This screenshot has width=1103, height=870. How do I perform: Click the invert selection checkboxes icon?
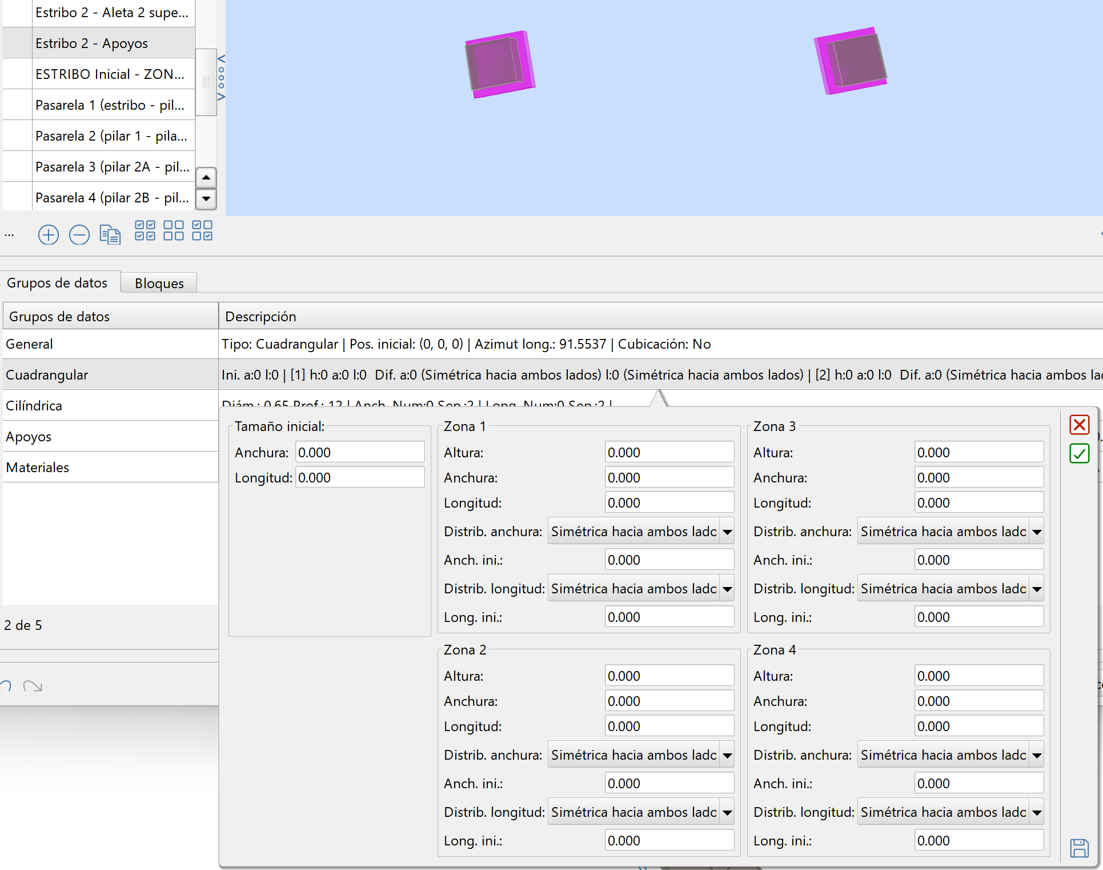[x=202, y=230]
